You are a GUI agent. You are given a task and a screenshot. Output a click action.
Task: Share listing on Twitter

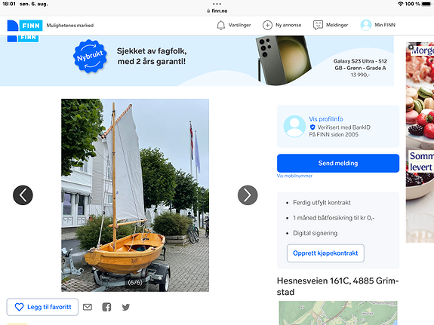click(126, 307)
